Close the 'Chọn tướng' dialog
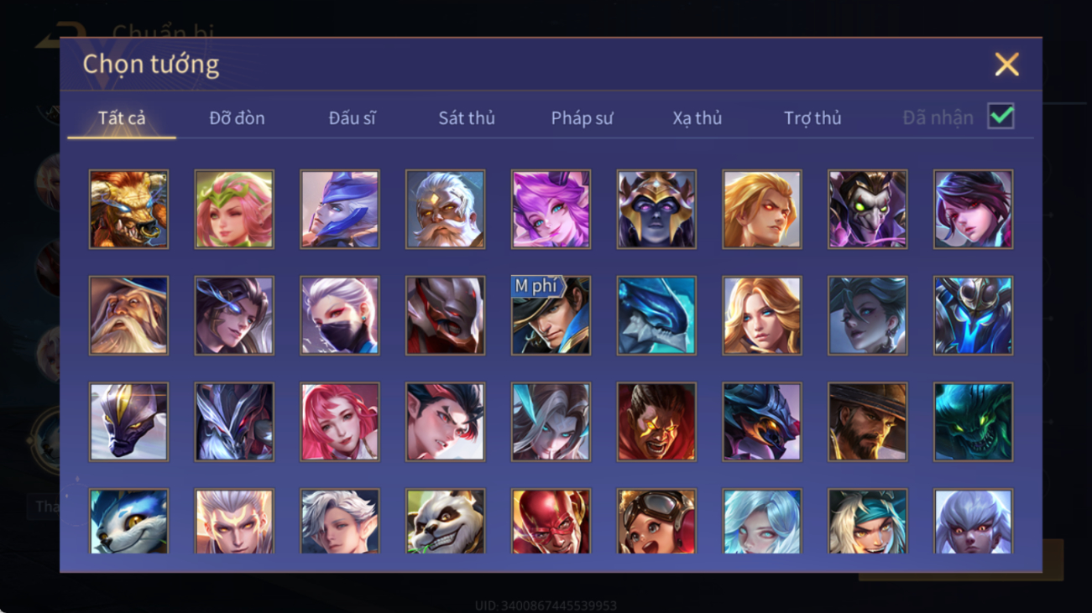This screenshot has width=1092, height=613. click(1006, 65)
